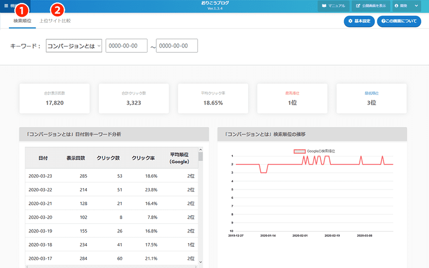
Task: Switch to the 上位サイト比較 tab
Action: click(x=55, y=21)
